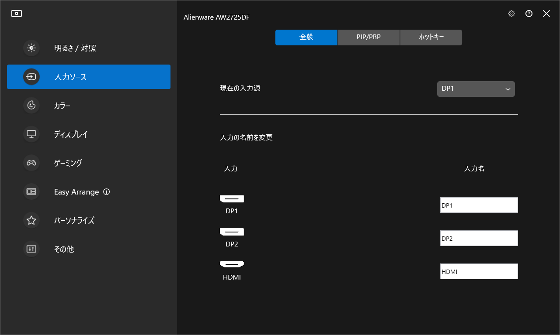Click the HDMI port connector icon
This screenshot has width=560, height=335.
click(232, 265)
